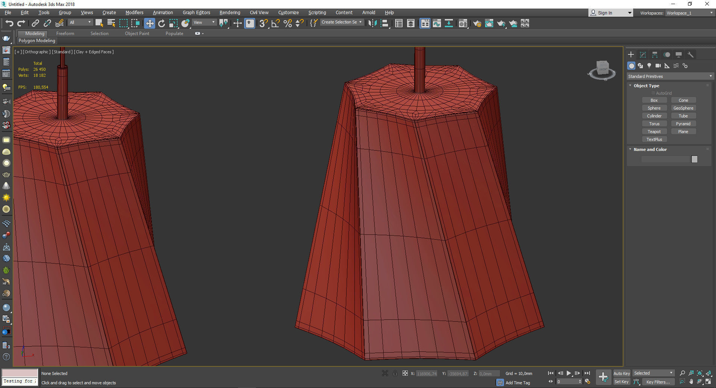Toggle Auto Key animation mode
This screenshot has width=716, height=388.
(x=621, y=373)
